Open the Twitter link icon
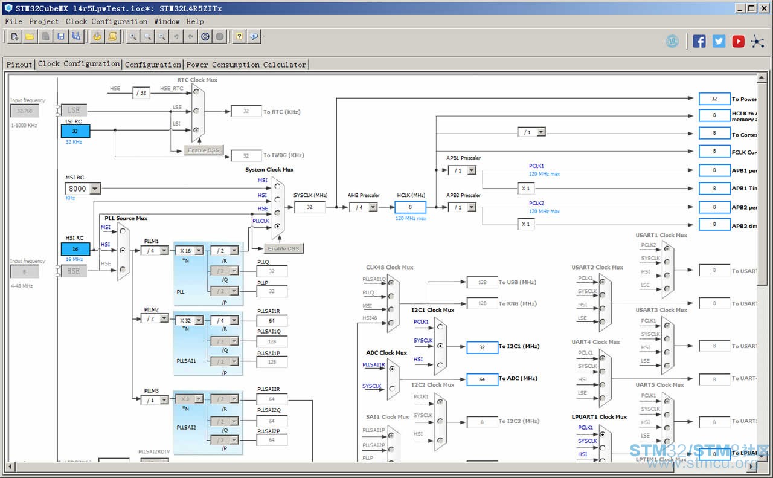 click(x=719, y=41)
